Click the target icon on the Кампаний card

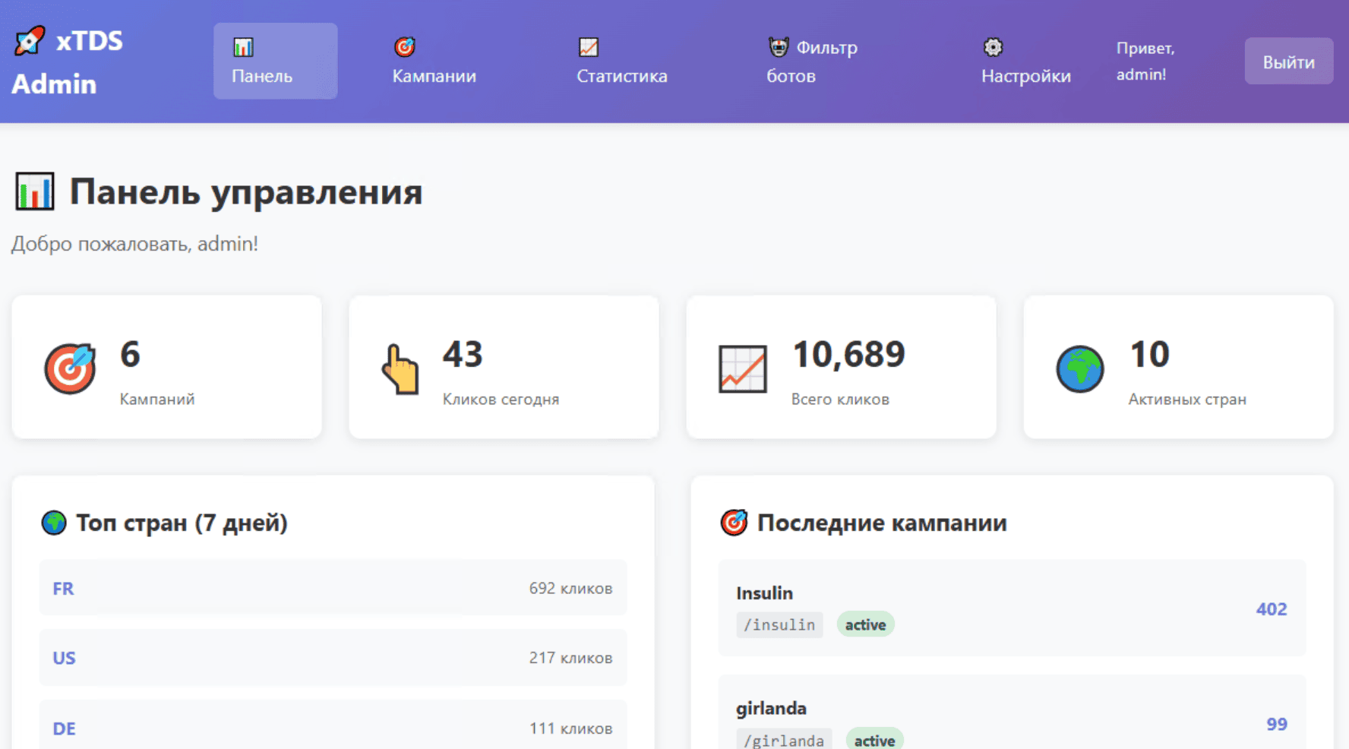point(71,370)
